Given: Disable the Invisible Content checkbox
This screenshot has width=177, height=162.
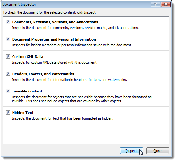Looking at the screenshot, I should tap(8, 91).
